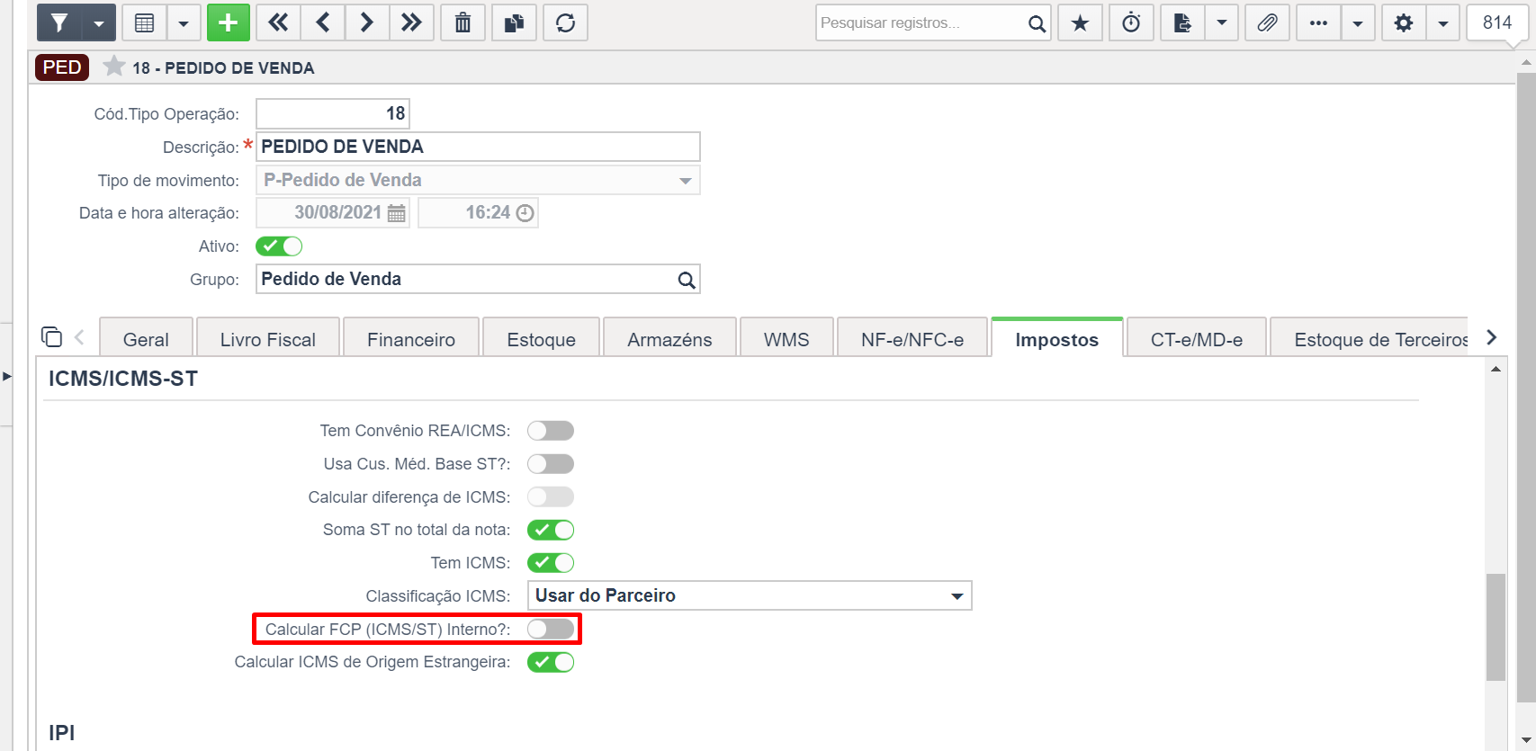Expand the ellipsis menu arrow

tap(1358, 22)
